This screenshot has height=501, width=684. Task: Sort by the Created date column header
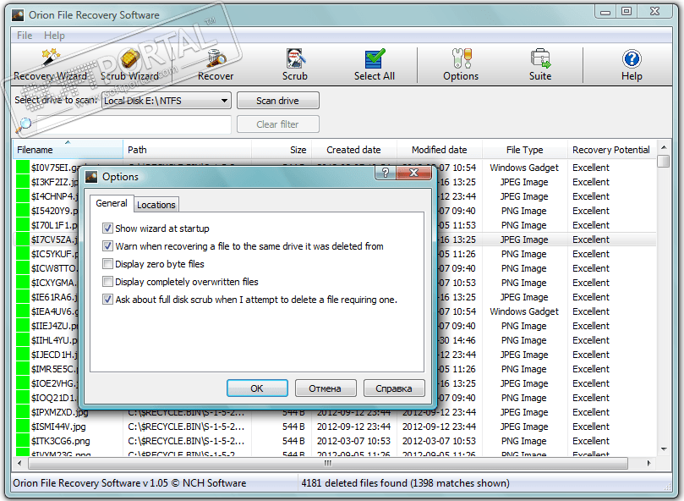click(x=353, y=150)
